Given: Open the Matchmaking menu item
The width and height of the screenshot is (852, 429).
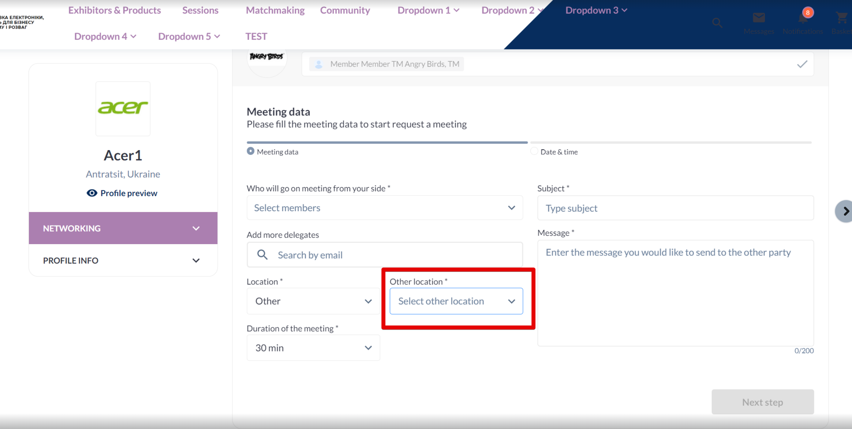Looking at the screenshot, I should [x=275, y=10].
